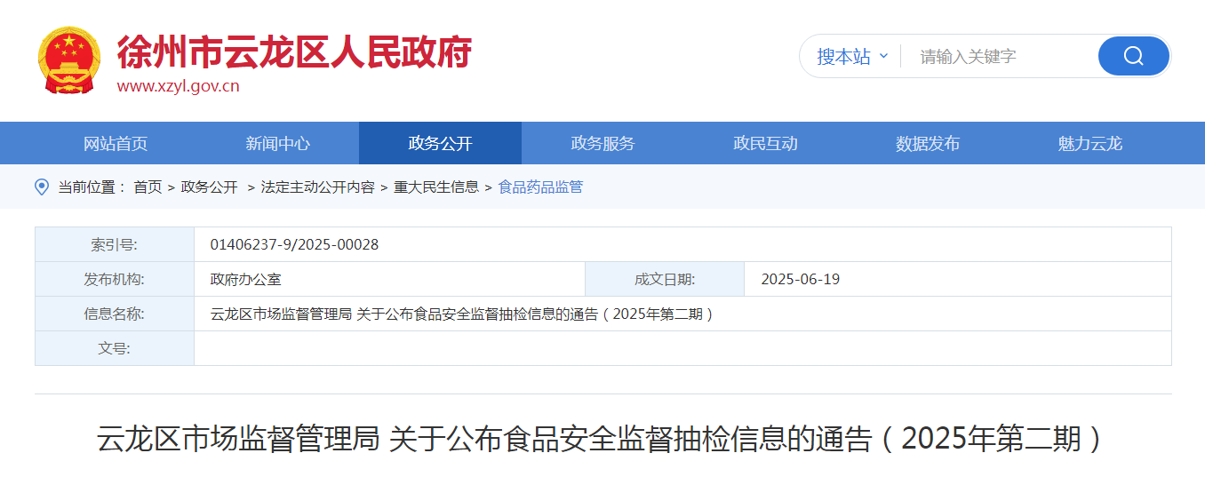Click 食品药品监管 breadcrumb link
Viewport: 1205px width, 477px height.
540,187
